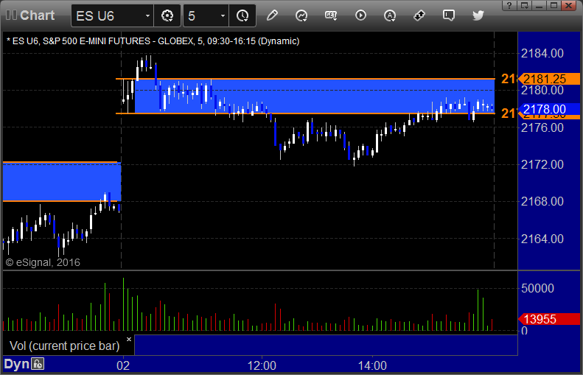Open the symbol settings gear icon
Viewport: 583px width, 375px height.
click(x=167, y=16)
